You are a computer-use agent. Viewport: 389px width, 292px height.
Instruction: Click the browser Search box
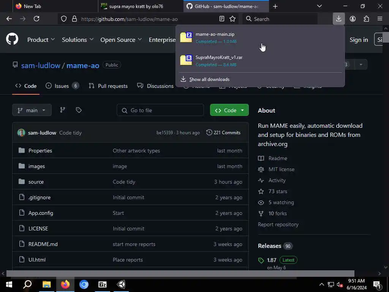pyautogui.click(x=280, y=19)
